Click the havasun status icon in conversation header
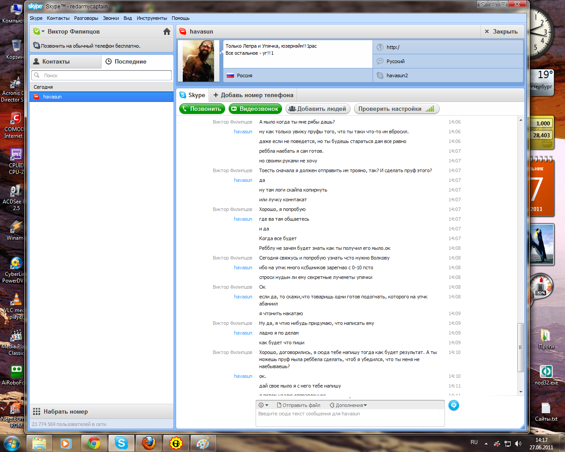The width and height of the screenshot is (565, 452). 183,31
